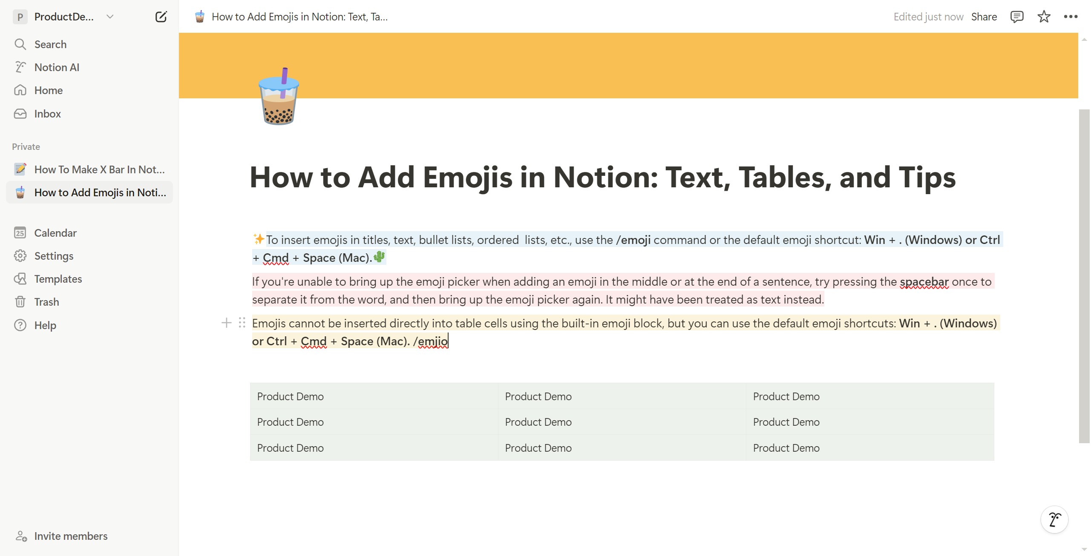Click the Calendar icon
The image size is (1091, 556).
20,233
